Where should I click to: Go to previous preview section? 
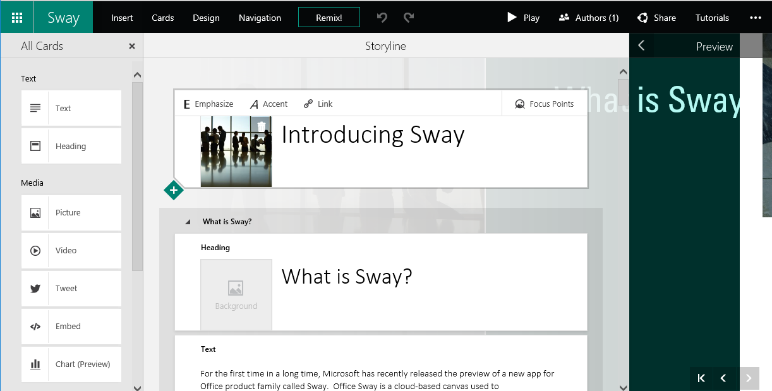click(x=724, y=378)
